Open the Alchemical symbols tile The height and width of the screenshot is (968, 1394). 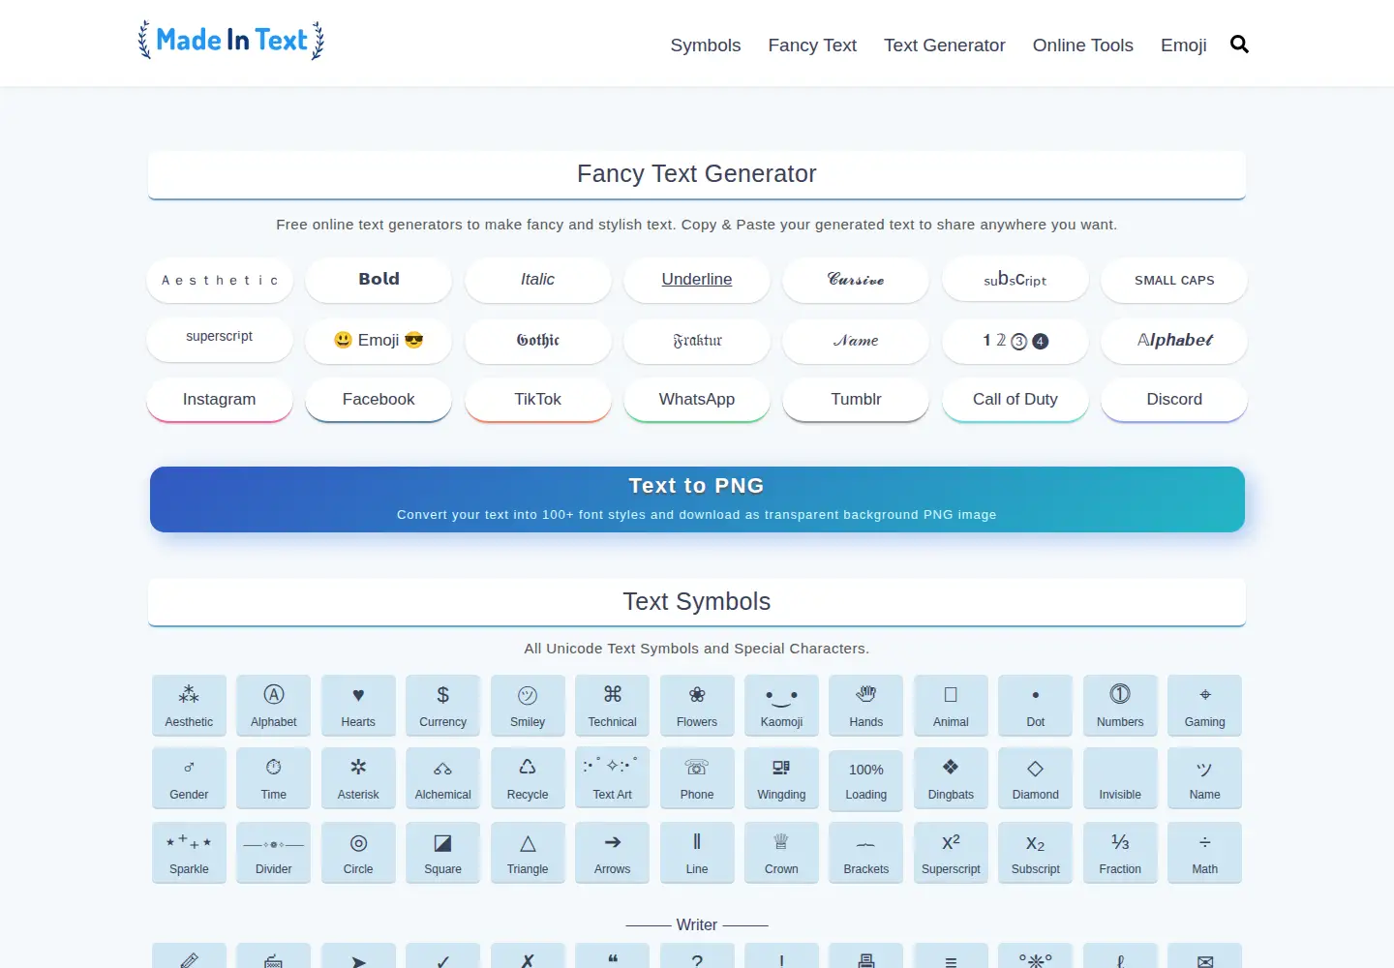click(442, 778)
